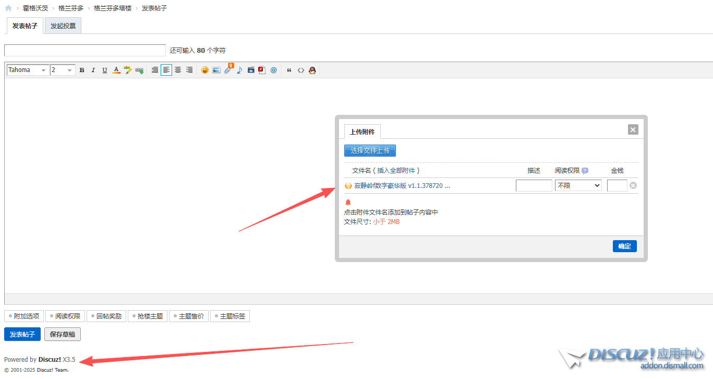The width and height of the screenshot is (713, 379).
Task: Toggle the 回帖奖励 section
Action: 106,316
